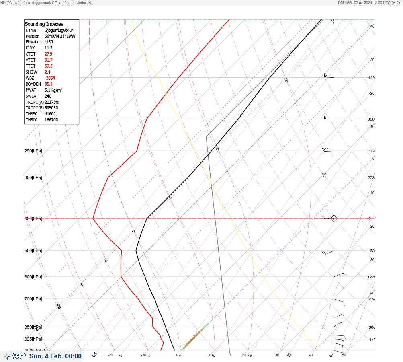Select the TTOT value 59.5
Viewport: 403px width, 362px height.
49,66
